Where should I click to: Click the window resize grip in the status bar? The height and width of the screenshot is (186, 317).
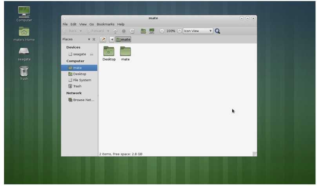tap(255, 154)
